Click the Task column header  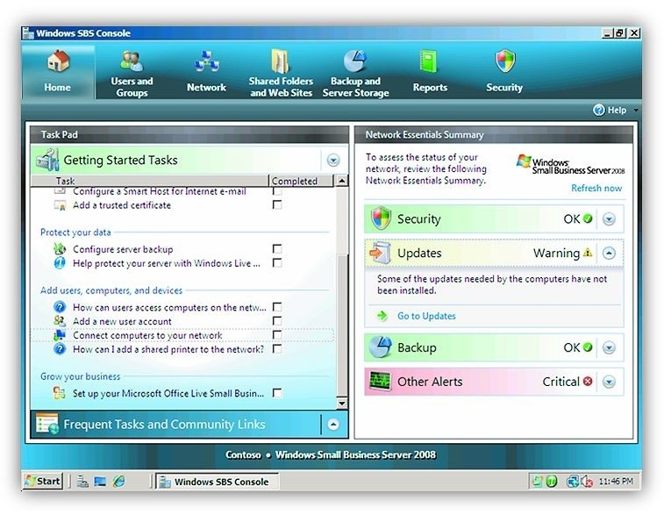click(x=149, y=181)
